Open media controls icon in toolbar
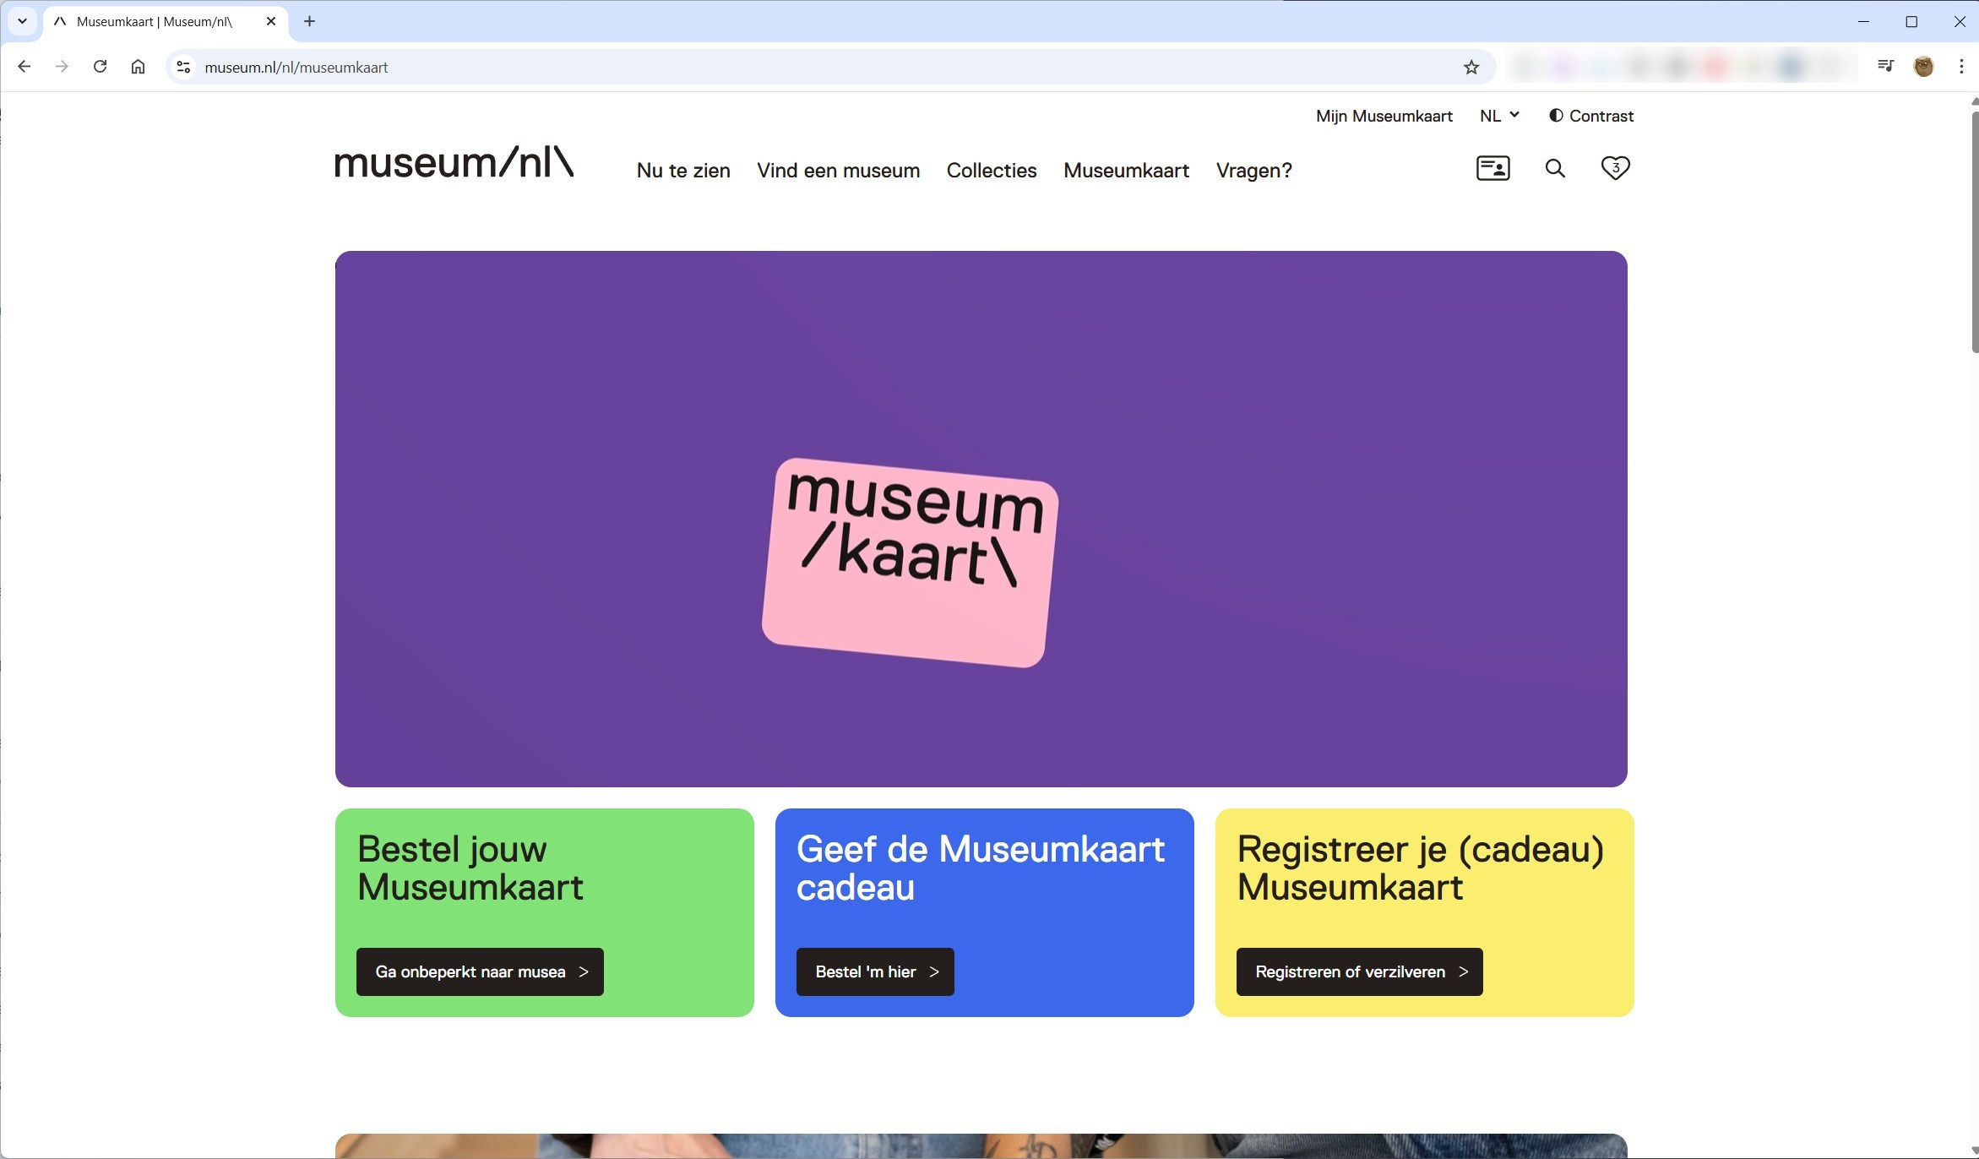Viewport: 1979px width, 1159px height. point(1885,66)
